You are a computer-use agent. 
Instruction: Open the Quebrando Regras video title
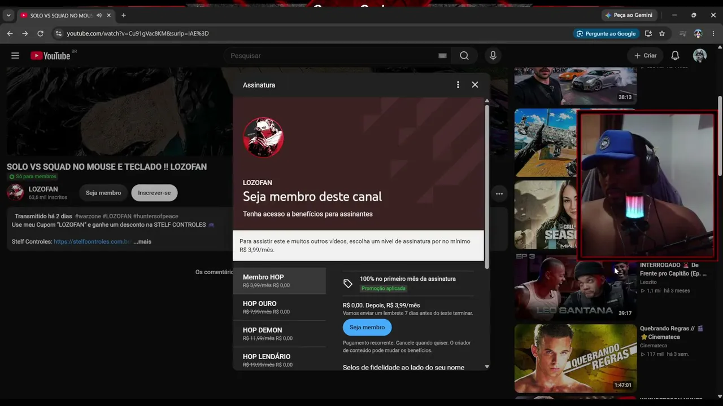[672, 333]
